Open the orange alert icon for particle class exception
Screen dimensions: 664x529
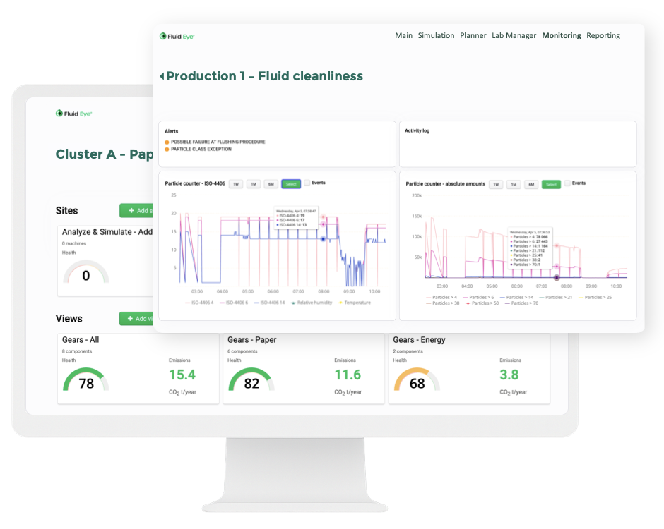167,150
